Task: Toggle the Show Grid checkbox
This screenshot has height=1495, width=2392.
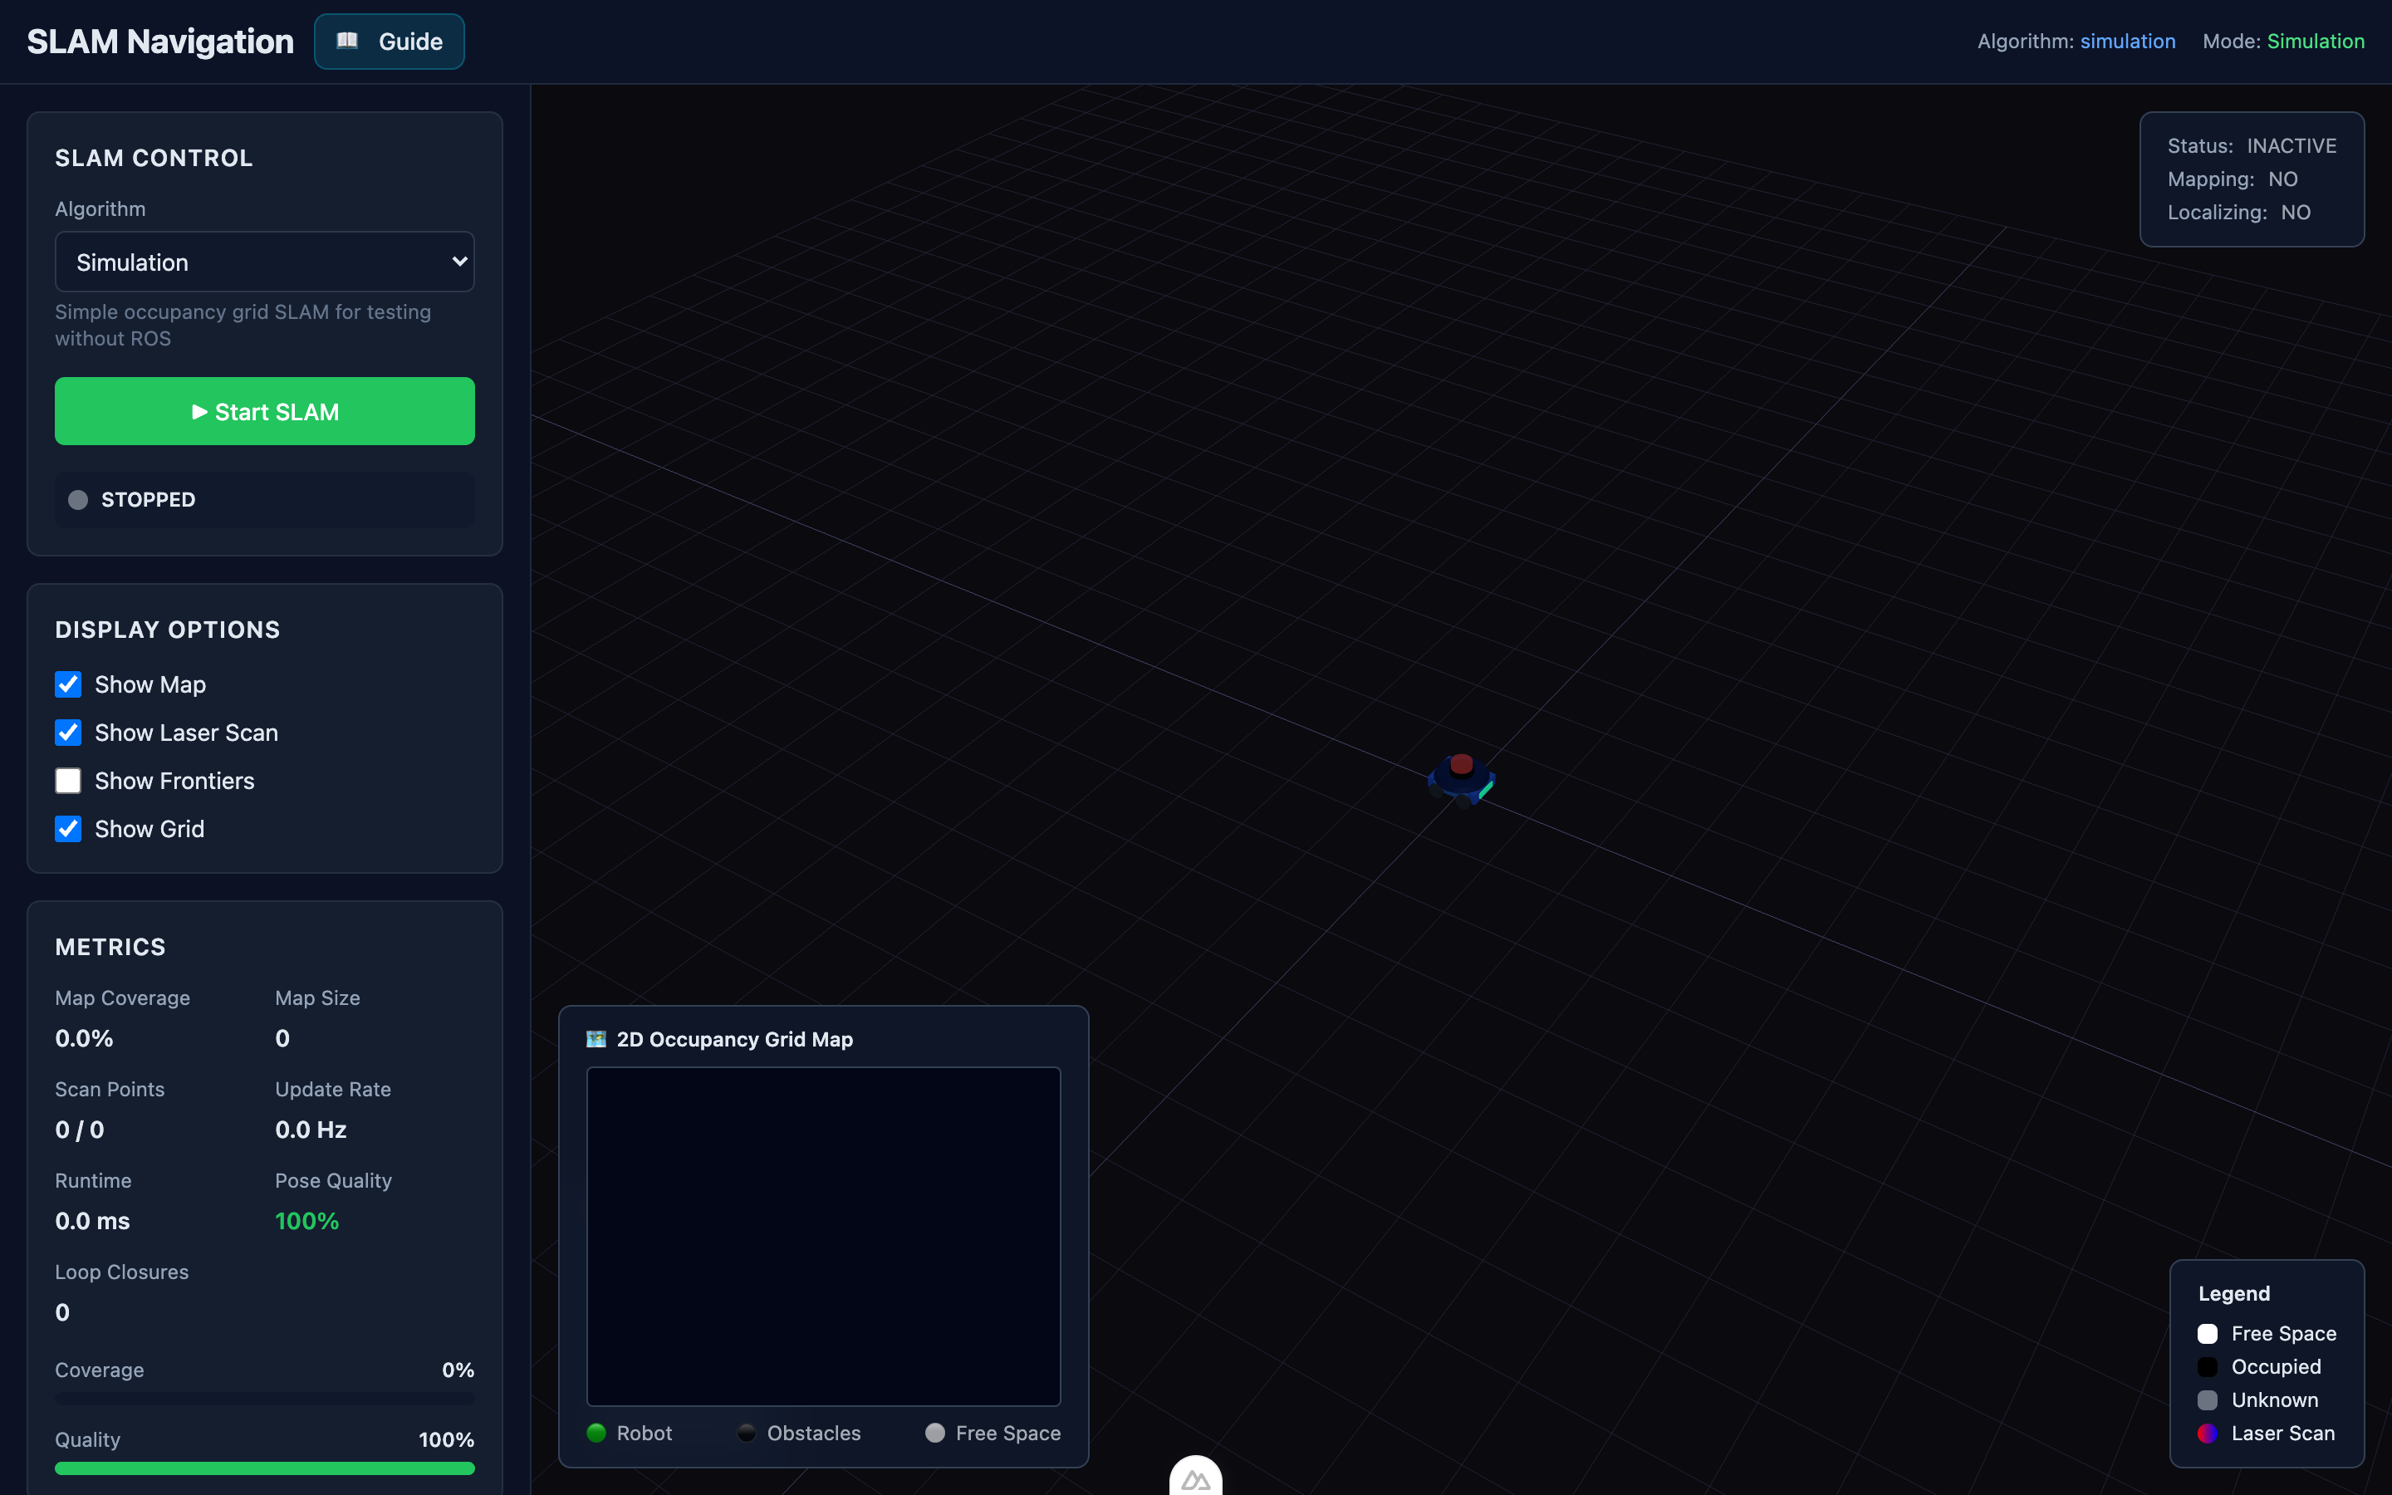Action: click(x=68, y=829)
